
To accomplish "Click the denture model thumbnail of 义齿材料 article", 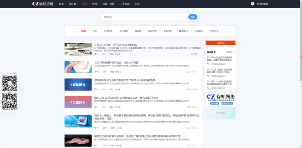I will (x=78, y=67).
